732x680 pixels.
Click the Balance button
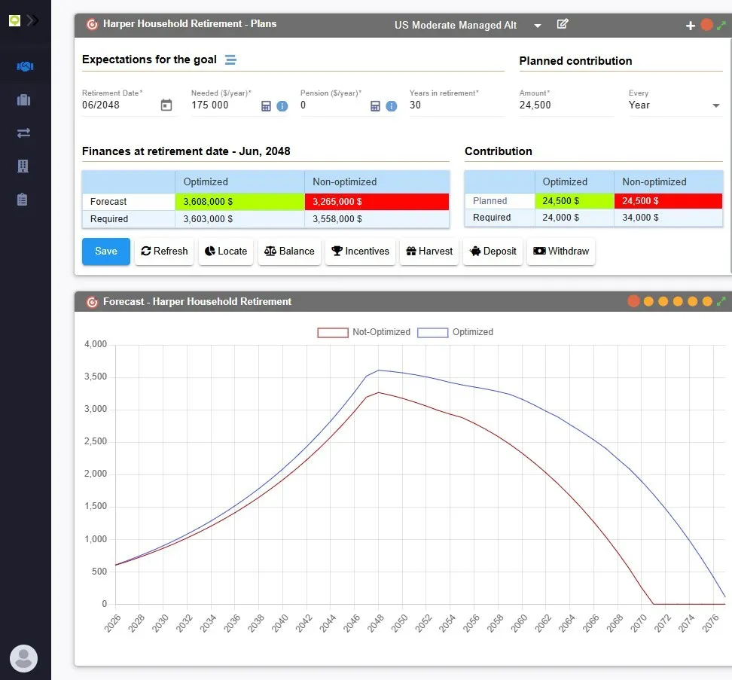289,252
